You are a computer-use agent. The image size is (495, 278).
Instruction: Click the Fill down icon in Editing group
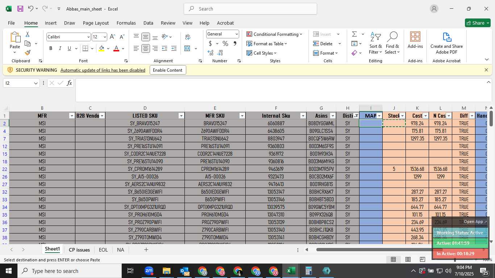354,43
